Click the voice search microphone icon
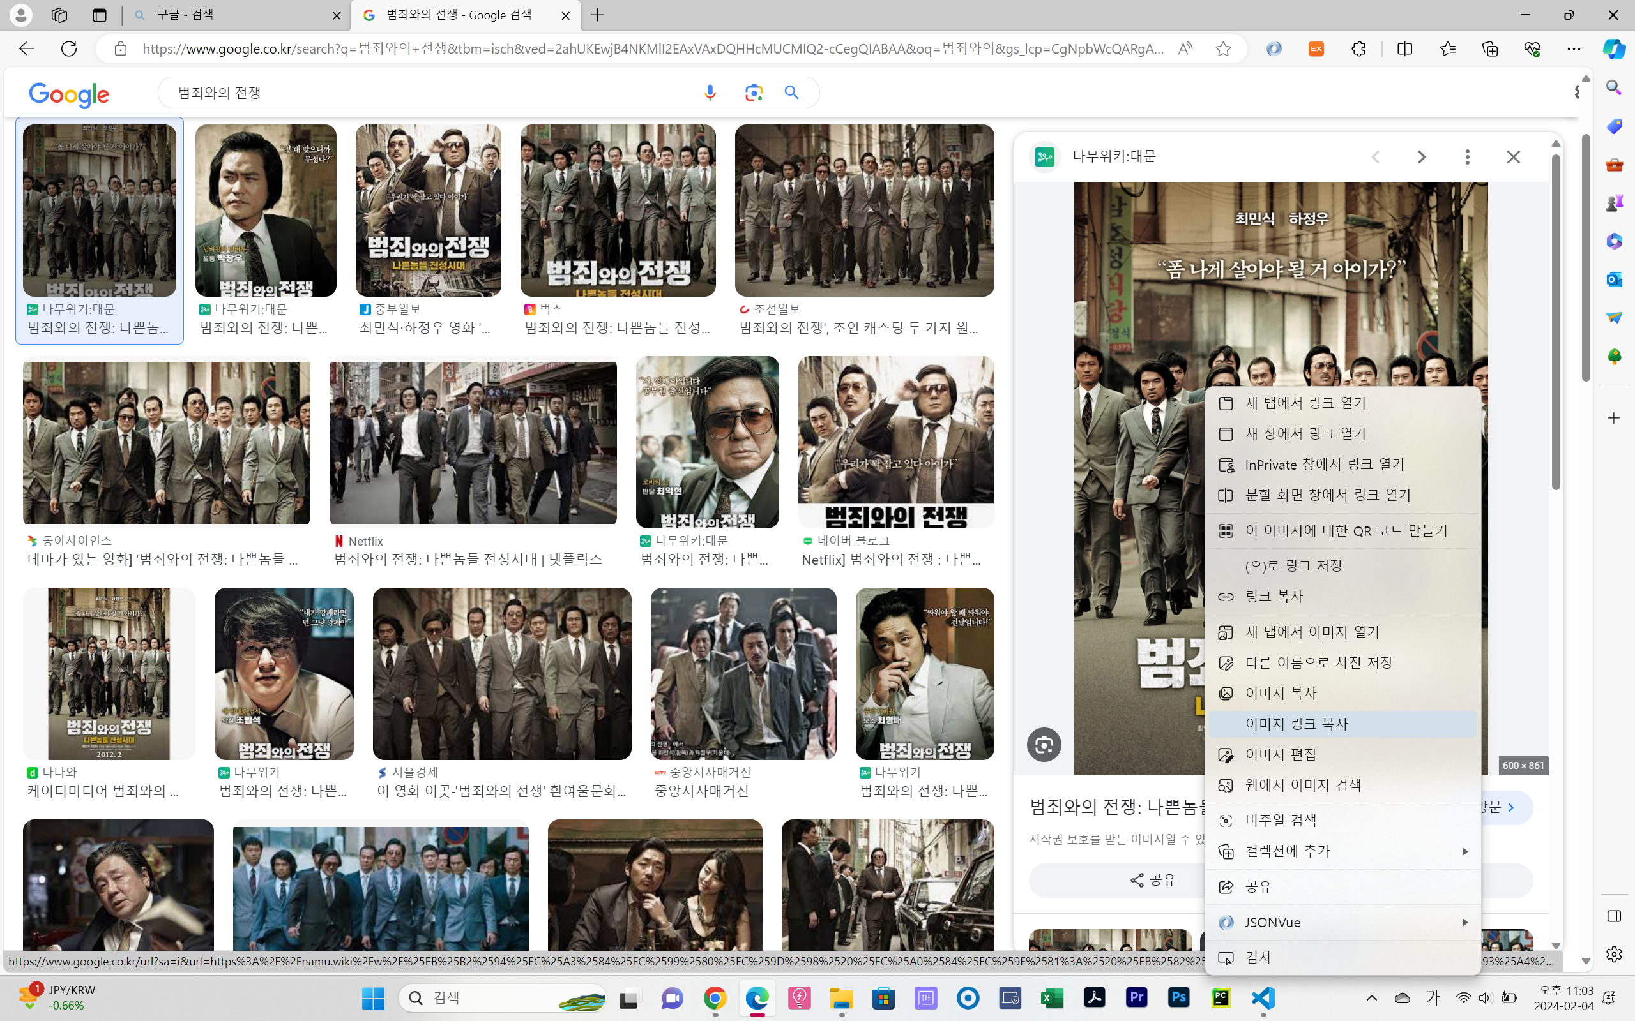1635x1021 pixels. 710,93
